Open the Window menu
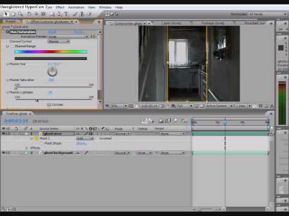The image size is (289, 216). click(x=105, y=7)
